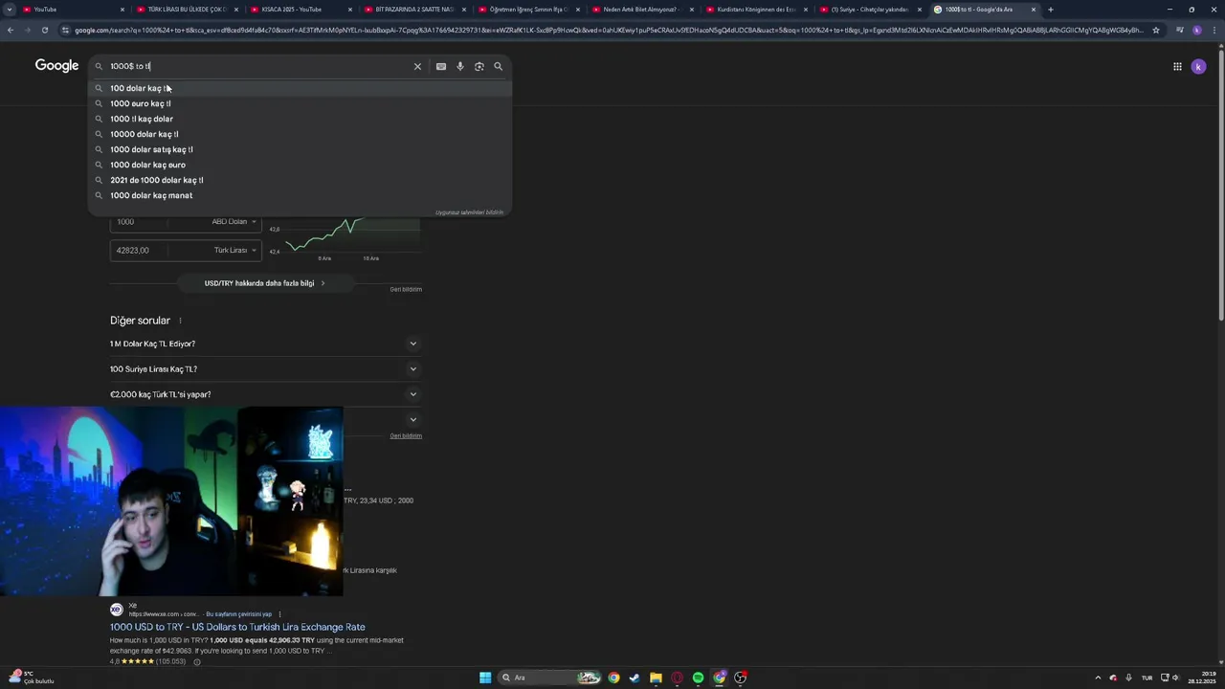The width and height of the screenshot is (1225, 689).
Task: Expand '€2.000 kaç Türk TL'si yapar?' question
Action: (265, 394)
